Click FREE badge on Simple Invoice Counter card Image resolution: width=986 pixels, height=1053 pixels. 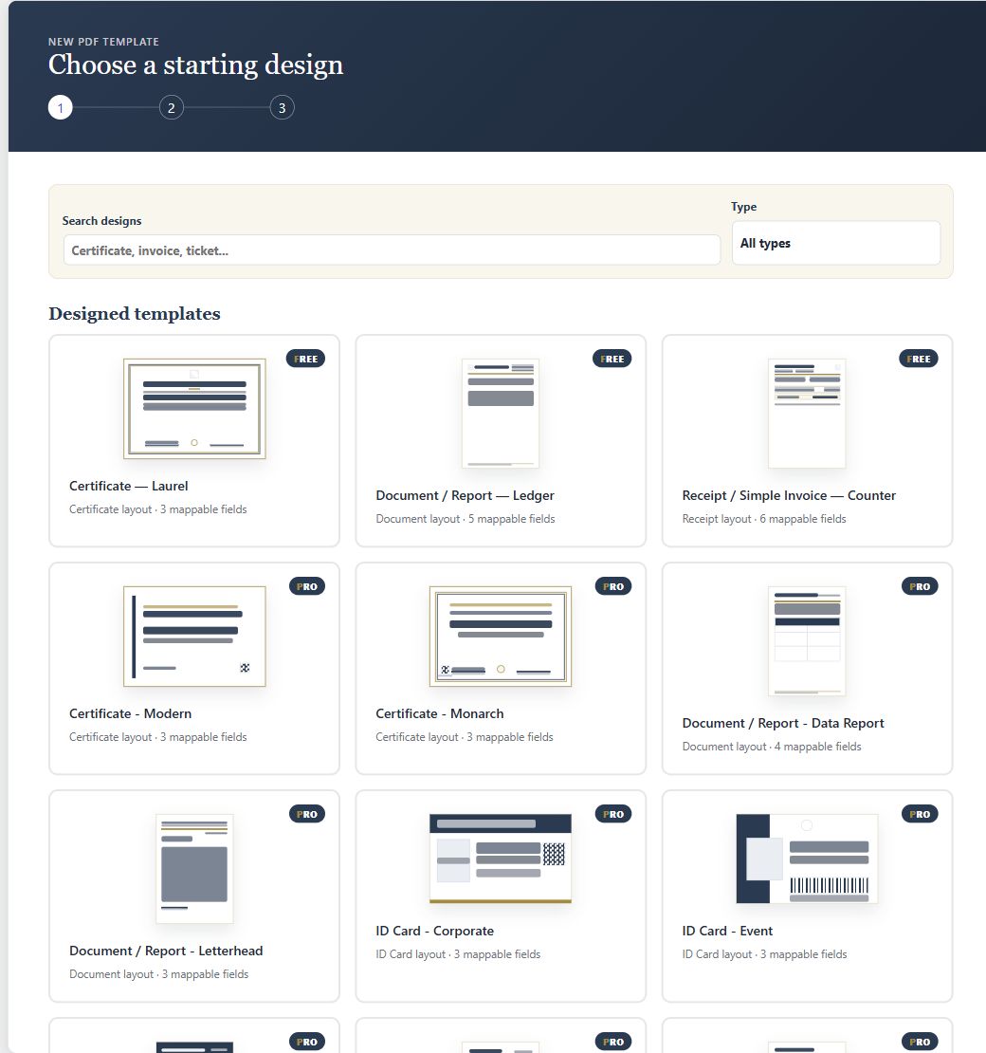[919, 359]
